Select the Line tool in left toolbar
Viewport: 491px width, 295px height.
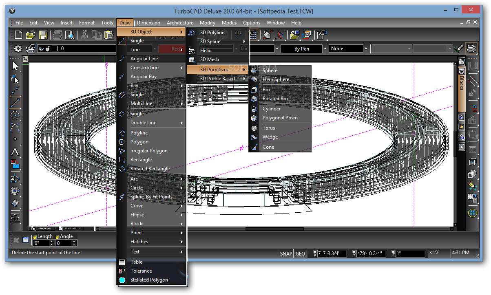point(15,103)
